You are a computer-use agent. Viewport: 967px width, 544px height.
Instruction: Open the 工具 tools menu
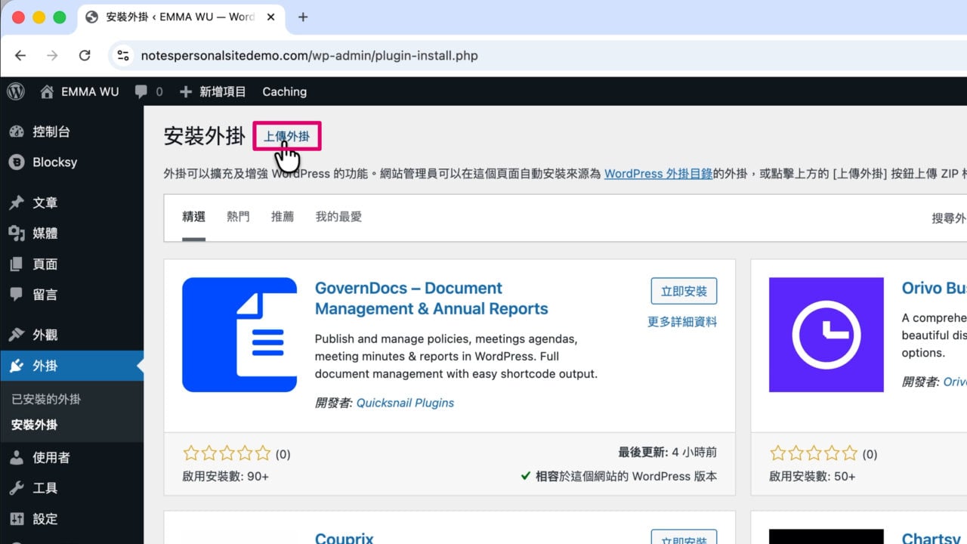coord(72,488)
